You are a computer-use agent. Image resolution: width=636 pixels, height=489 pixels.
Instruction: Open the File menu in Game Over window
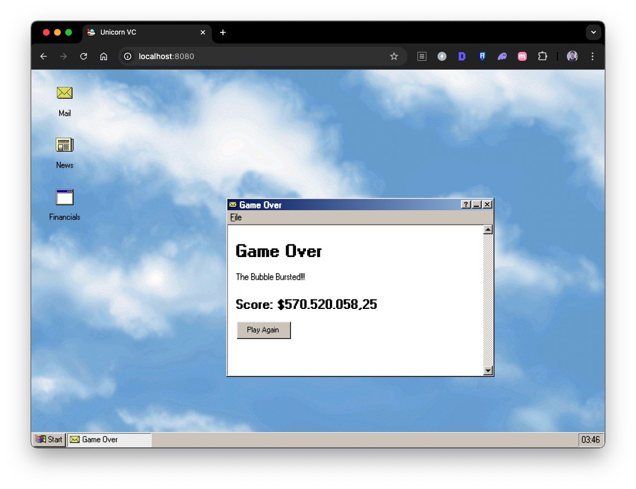(236, 217)
